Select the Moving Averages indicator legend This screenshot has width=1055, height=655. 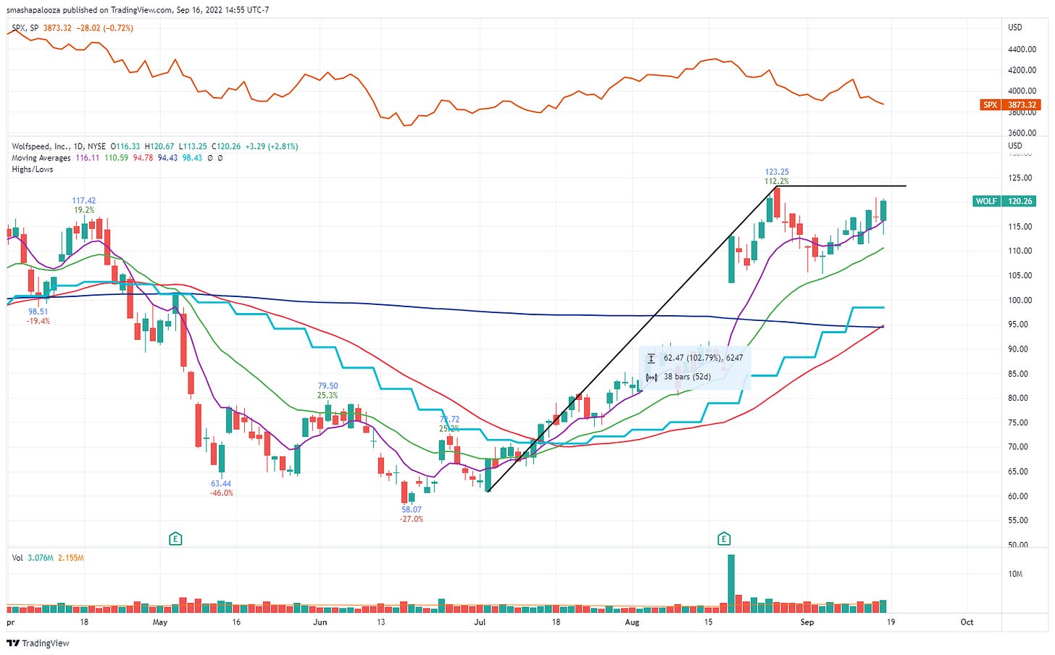click(41, 158)
